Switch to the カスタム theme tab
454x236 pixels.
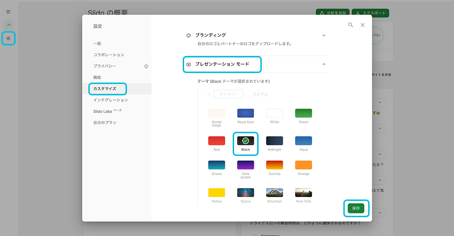(x=260, y=94)
